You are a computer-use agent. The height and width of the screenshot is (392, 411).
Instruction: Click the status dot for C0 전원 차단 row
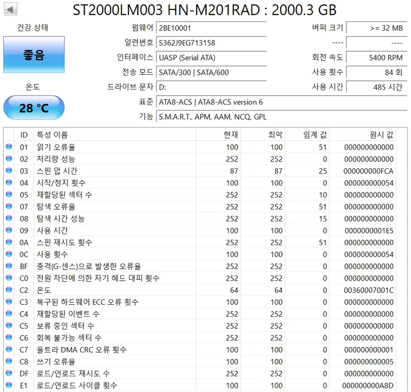point(9,278)
